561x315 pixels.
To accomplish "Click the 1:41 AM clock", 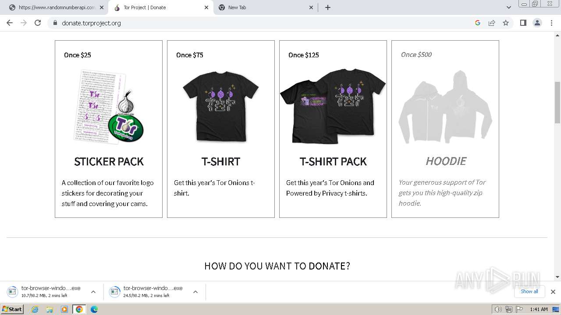I will (539, 309).
